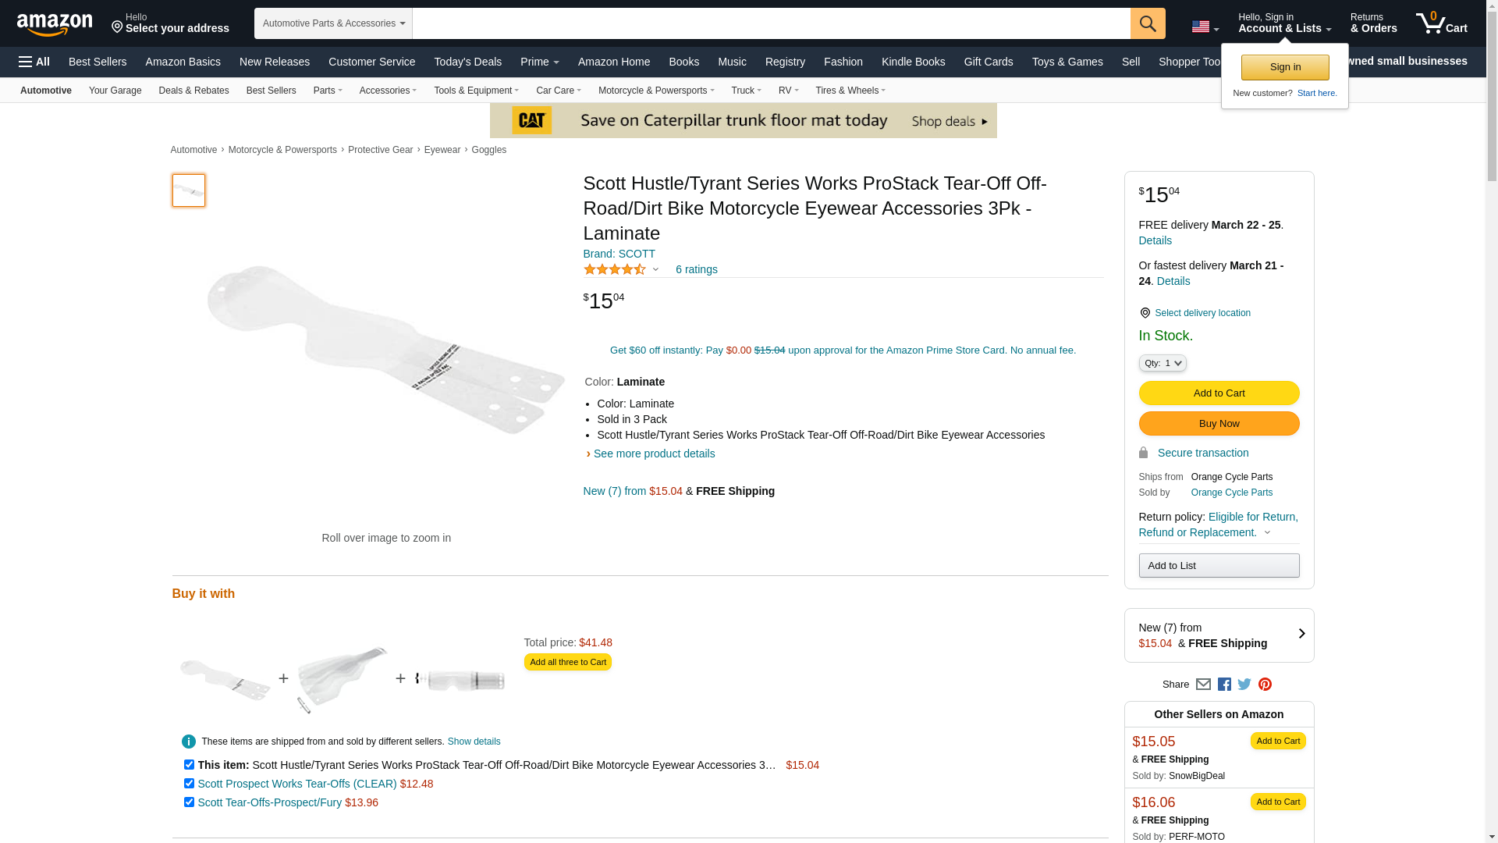Open the Today's Deals menu item

[467, 62]
